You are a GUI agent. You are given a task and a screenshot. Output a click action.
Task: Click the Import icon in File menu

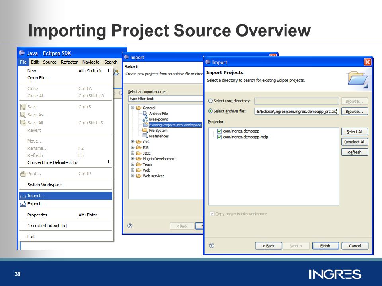pyautogui.click(x=23, y=196)
